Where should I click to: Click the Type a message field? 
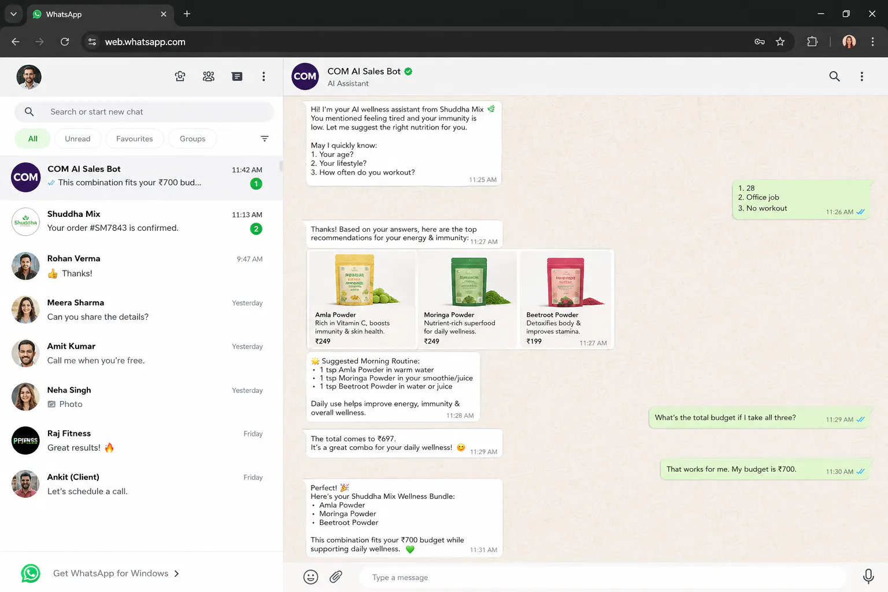[602, 577]
